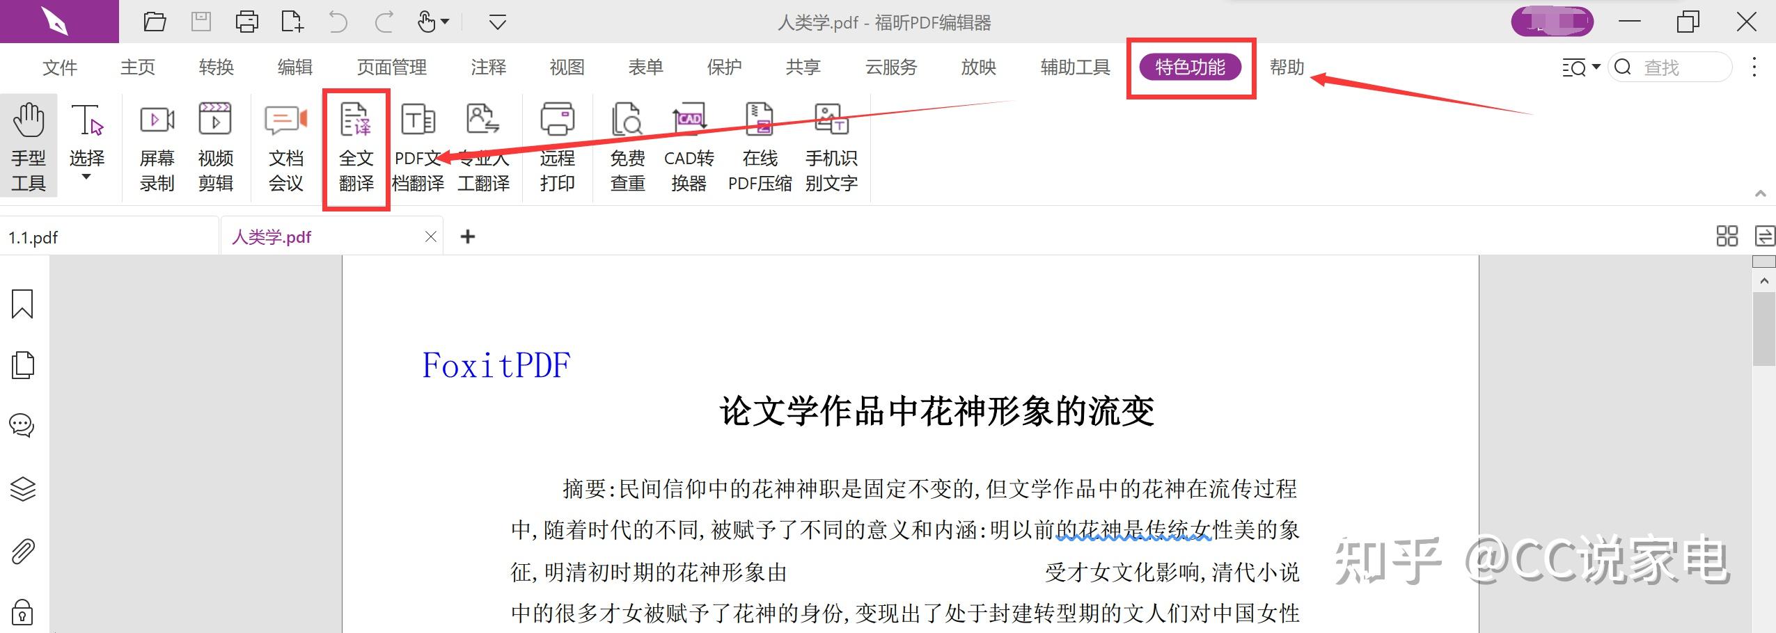Screen dimensions: 1776x633
Task: Launch Document Meeting (文档会议)
Action: coord(286,147)
